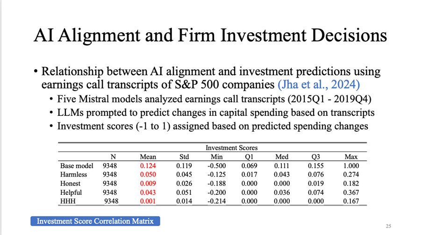
Task: Click the Max column header
Action: (x=350, y=157)
